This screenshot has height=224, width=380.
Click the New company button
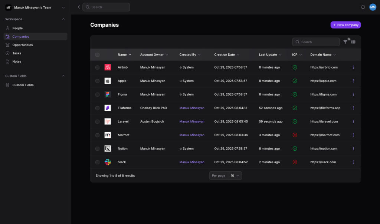coord(345,25)
